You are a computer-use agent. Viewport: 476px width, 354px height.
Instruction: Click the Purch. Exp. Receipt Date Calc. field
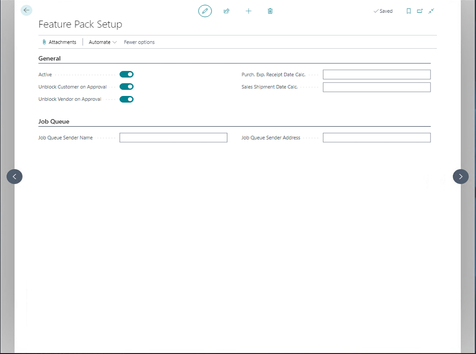pyautogui.click(x=376, y=74)
